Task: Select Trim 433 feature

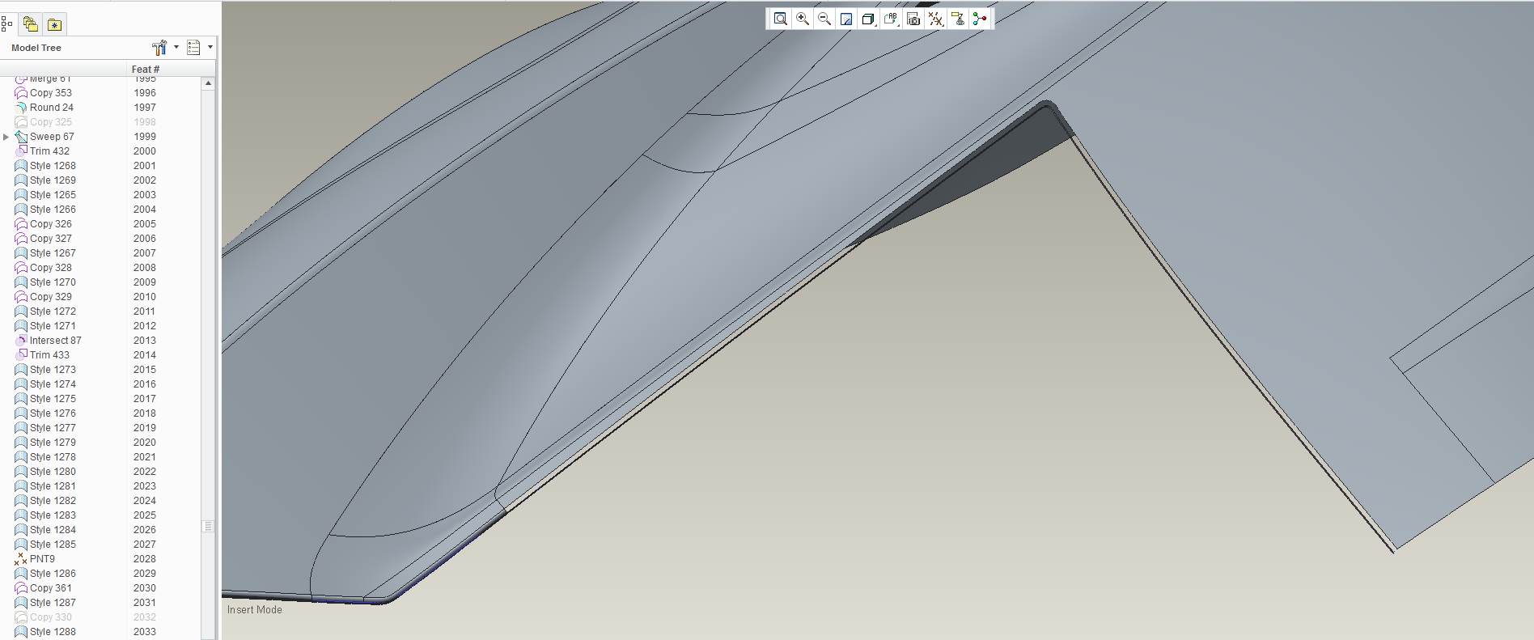Action: click(49, 355)
